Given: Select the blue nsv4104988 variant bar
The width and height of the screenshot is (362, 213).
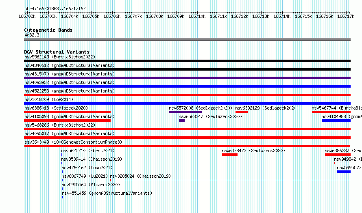Looking at the screenshot, I should (336, 120).
